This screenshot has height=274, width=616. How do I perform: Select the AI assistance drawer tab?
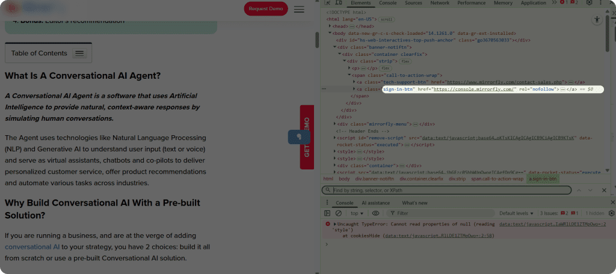click(375, 203)
